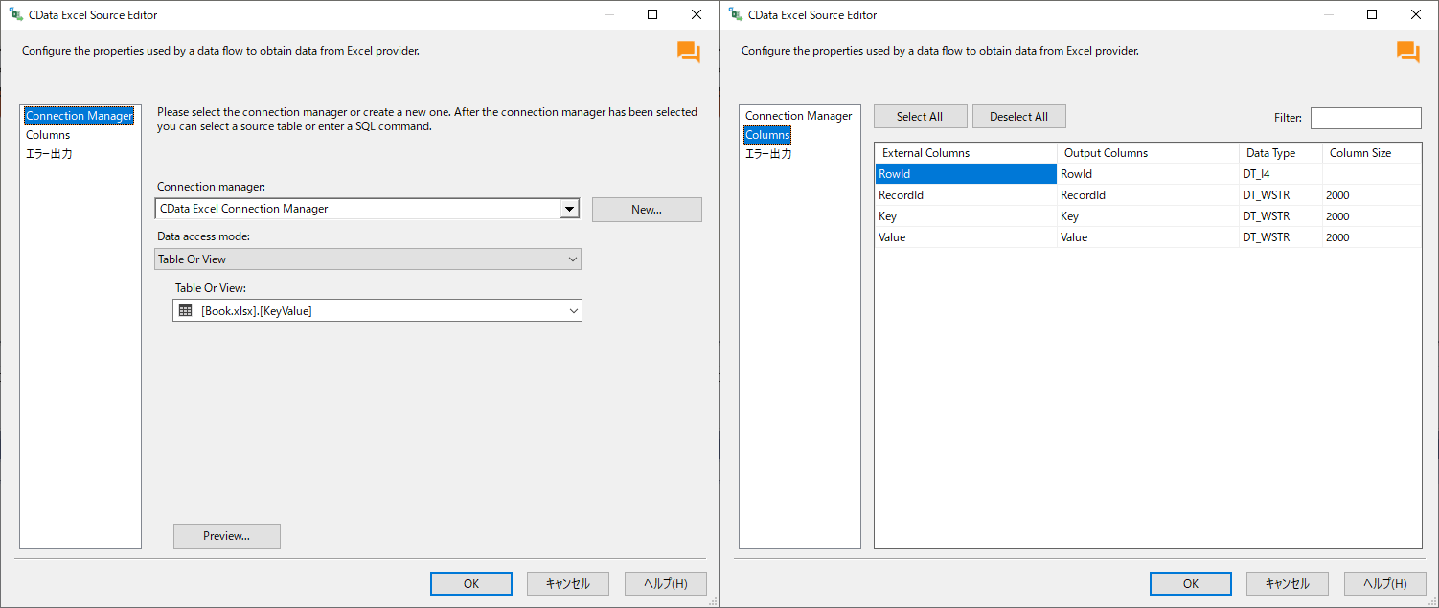Image resolution: width=1439 pixels, height=608 pixels.
Task: Click the orange feedback chat icon in right dialog
Action: 1407,53
